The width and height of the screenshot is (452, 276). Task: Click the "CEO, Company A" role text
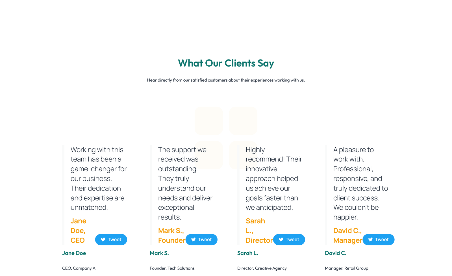(x=79, y=268)
